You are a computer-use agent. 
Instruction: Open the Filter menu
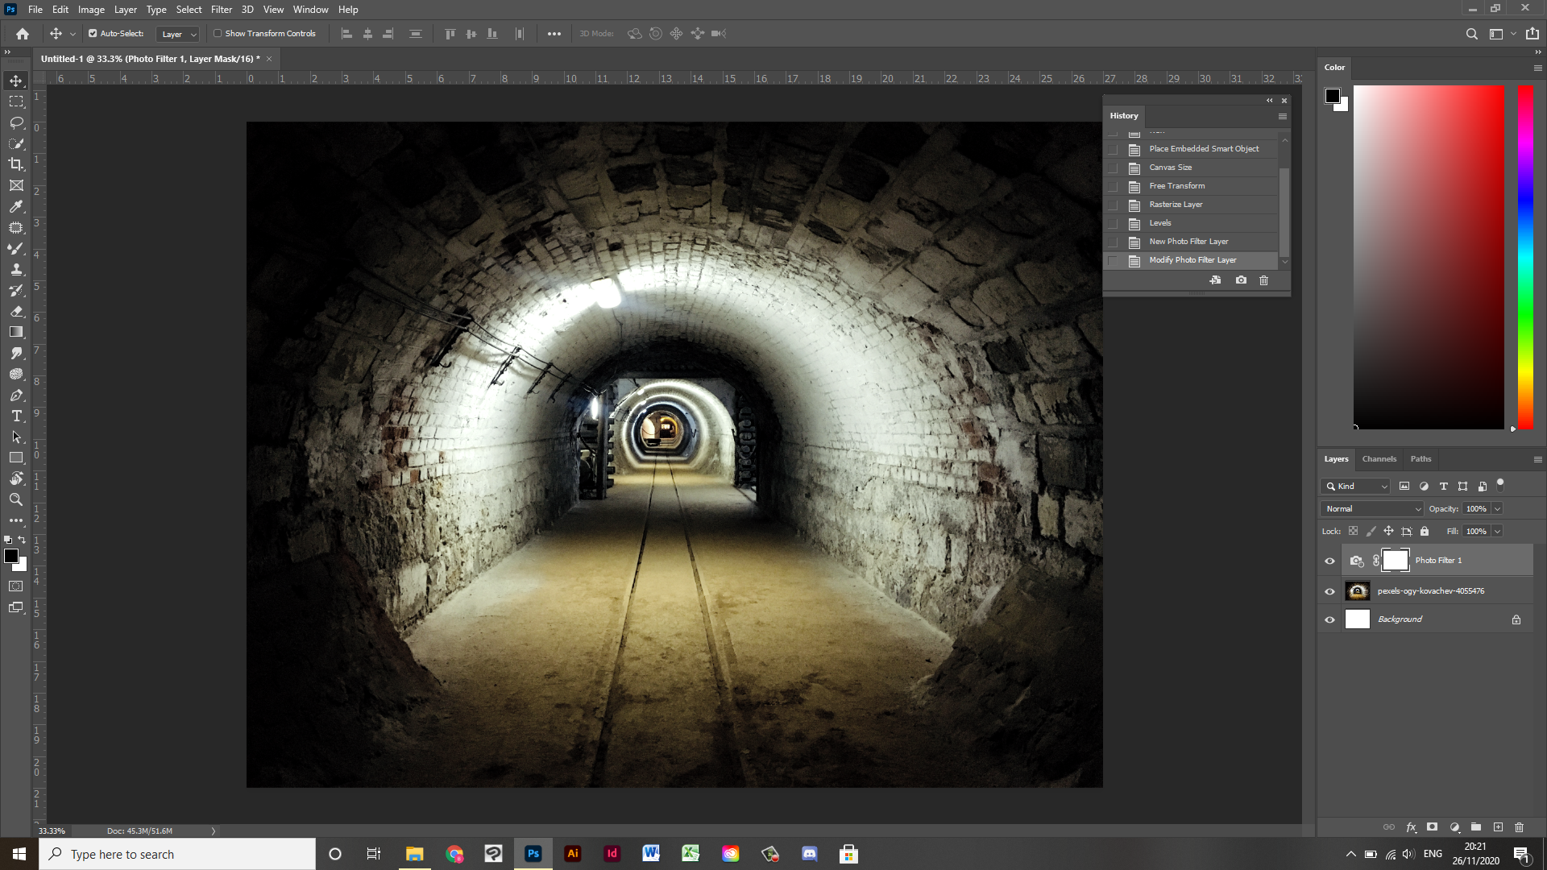[221, 10]
